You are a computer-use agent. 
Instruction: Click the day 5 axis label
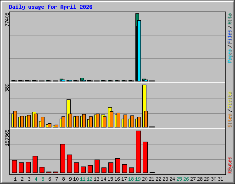(x=43, y=179)
